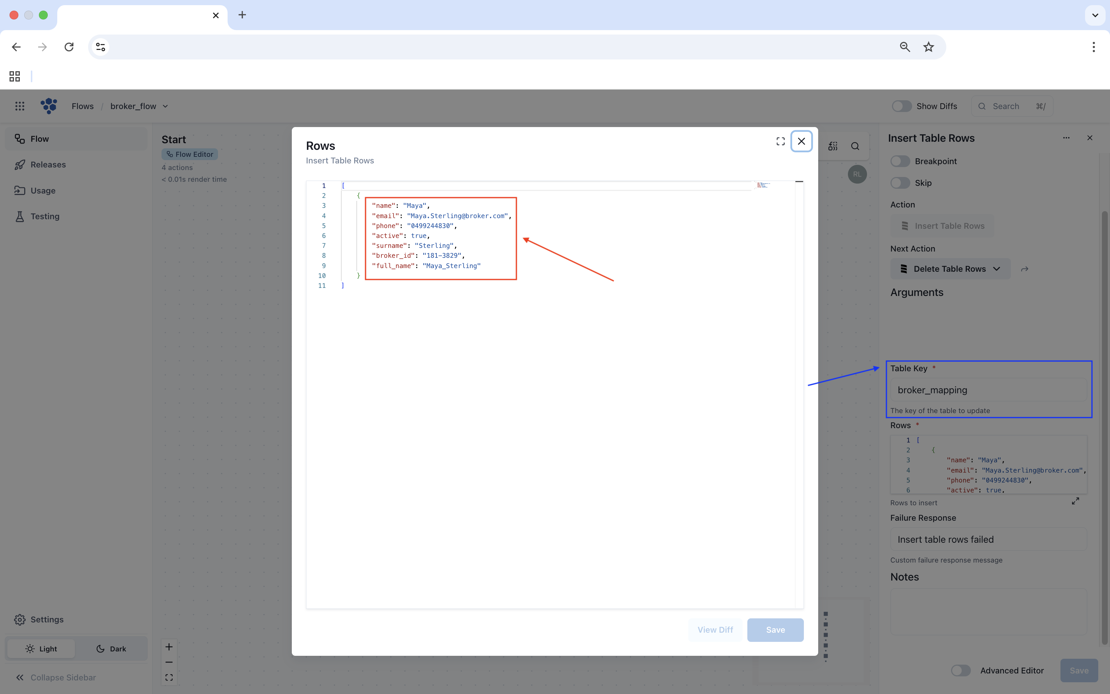The height and width of the screenshot is (694, 1110).
Task: Open the Delete Table Rows next action dropdown
Action: (950, 269)
